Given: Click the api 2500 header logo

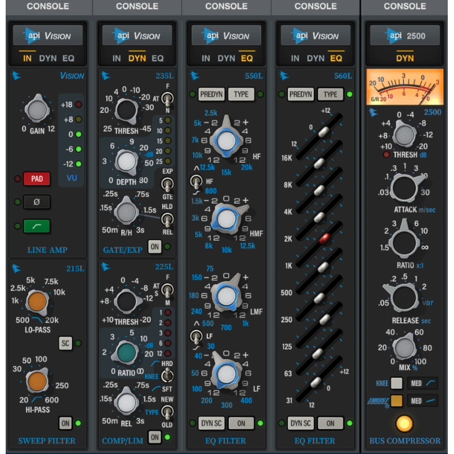Looking at the screenshot, I should click(x=405, y=36).
